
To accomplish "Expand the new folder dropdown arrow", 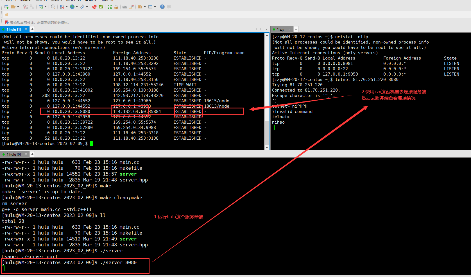I will click(x=145, y=7).
